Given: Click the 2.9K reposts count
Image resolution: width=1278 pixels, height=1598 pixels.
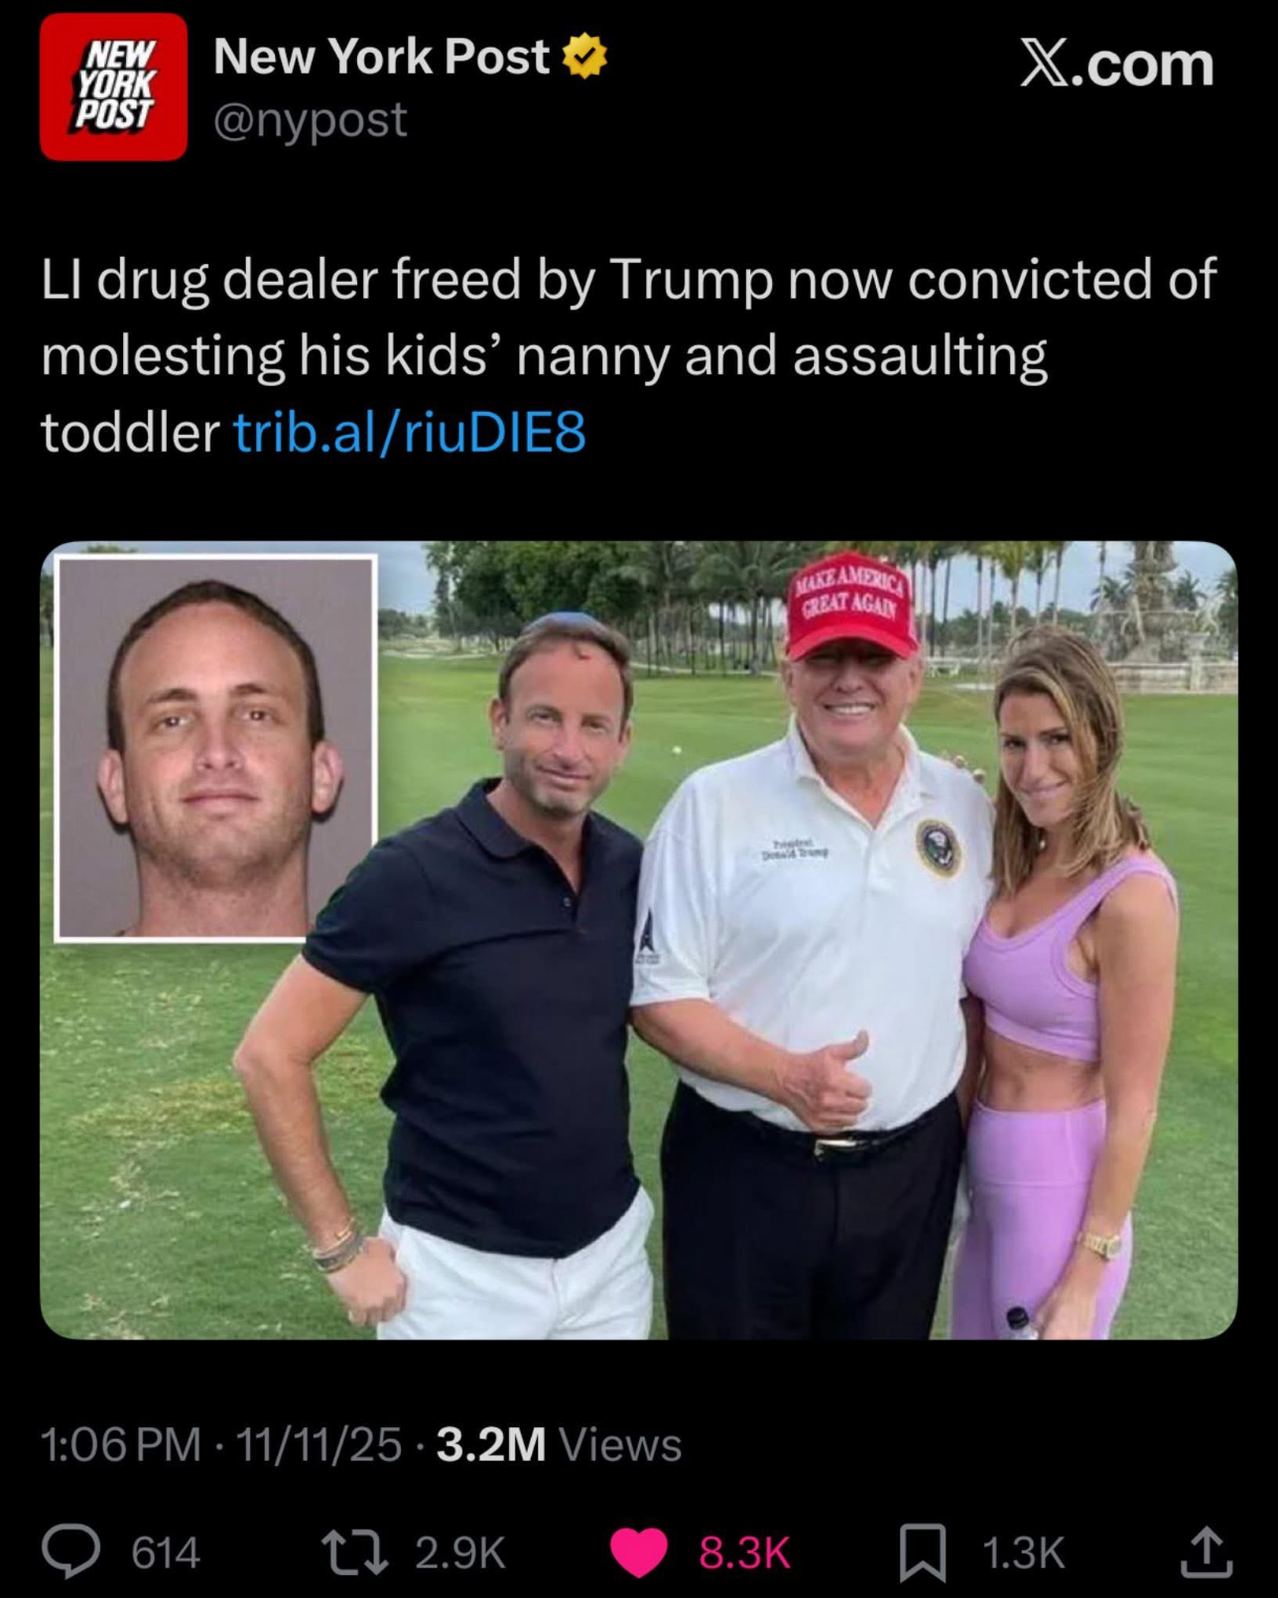Looking at the screenshot, I should pos(460,1552).
